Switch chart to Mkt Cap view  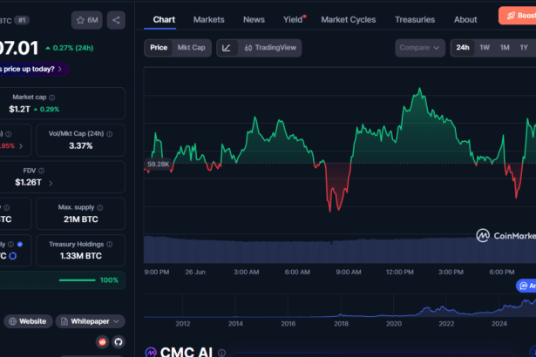pyautogui.click(x=192, y=48)
